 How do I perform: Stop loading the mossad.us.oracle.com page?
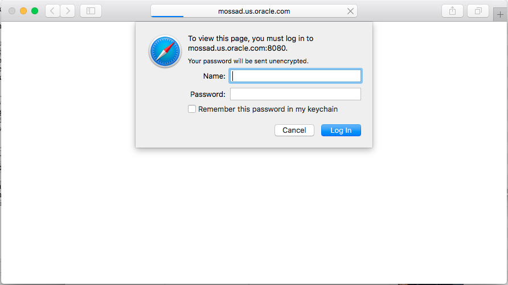pos(350,11)
